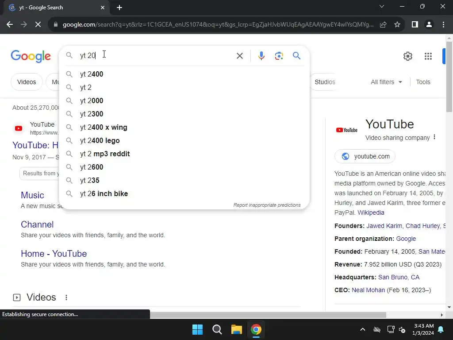Viewport: 453px width, 340px height.
Task: Open the Music sitelink
Action: click(x=32, y=195)
